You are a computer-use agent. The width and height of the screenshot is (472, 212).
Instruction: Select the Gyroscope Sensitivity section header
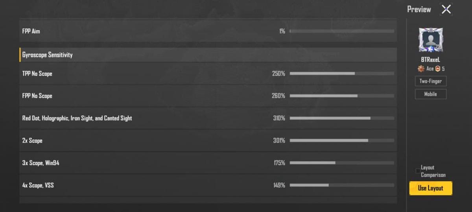coord(48,55)
